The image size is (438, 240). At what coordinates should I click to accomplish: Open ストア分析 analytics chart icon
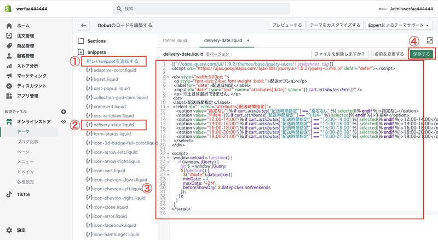[9, 66]
